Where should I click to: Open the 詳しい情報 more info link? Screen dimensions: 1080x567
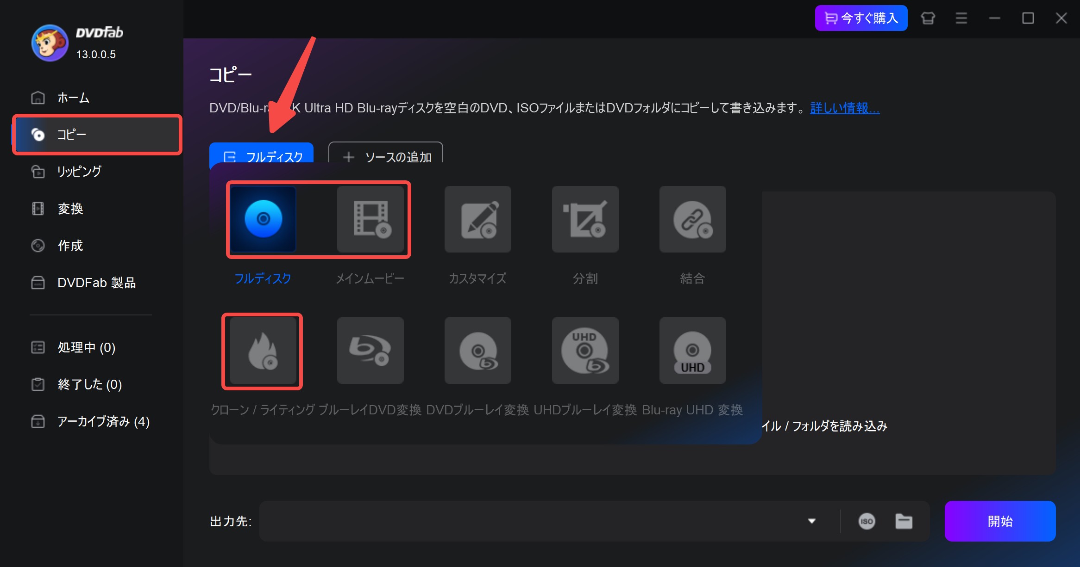pos(845,108)
